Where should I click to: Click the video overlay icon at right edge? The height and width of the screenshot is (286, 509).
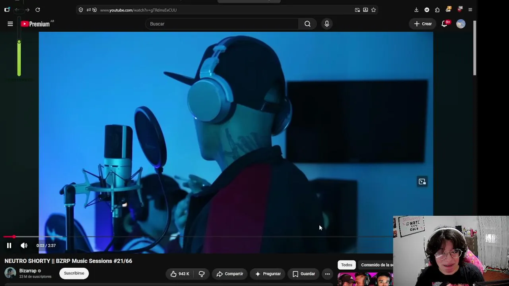[422, 182]
